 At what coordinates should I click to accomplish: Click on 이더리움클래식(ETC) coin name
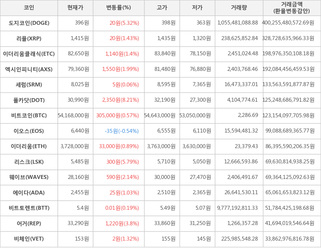pyautogui.click(x=29, y=54)
